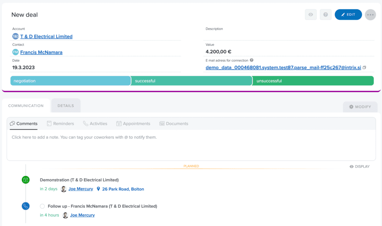Open the help question mark icon
Image resolution: width=382 pixels, height=226 pixels.
tap(325, 15)
